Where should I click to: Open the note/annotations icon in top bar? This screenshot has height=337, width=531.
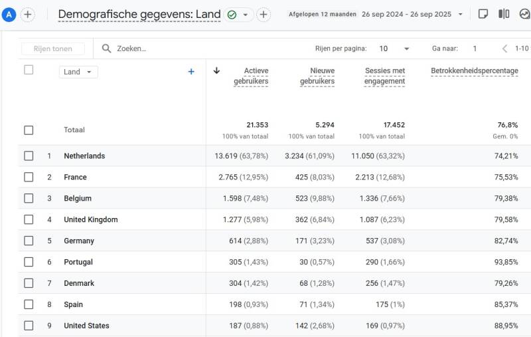click(x=483, y=14)
